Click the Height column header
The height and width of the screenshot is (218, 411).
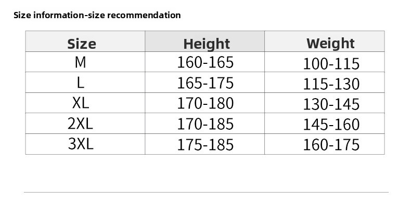(x=206, y=44)
